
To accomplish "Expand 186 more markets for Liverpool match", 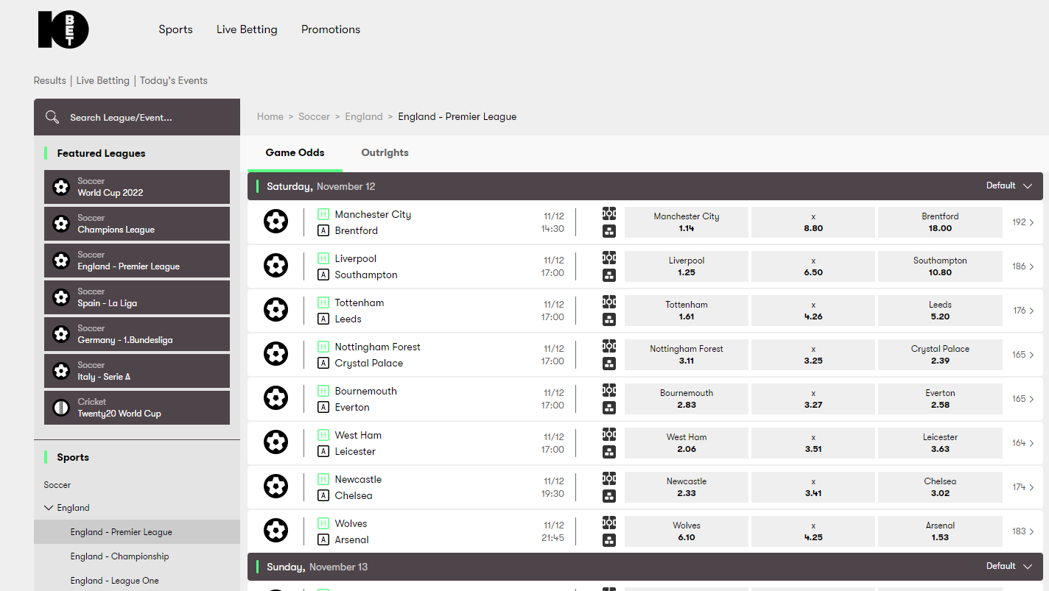I will 1022,266.
